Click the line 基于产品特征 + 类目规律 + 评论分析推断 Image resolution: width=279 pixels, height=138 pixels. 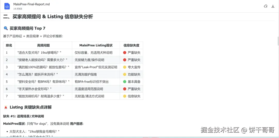click(x=33, y=36)
